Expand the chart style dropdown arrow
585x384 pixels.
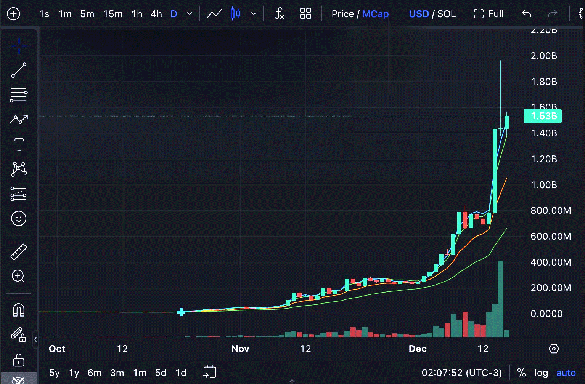(x=254, y=14)
